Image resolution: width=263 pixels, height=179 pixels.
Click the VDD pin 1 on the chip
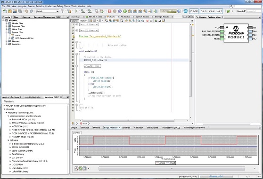(222, 28)
